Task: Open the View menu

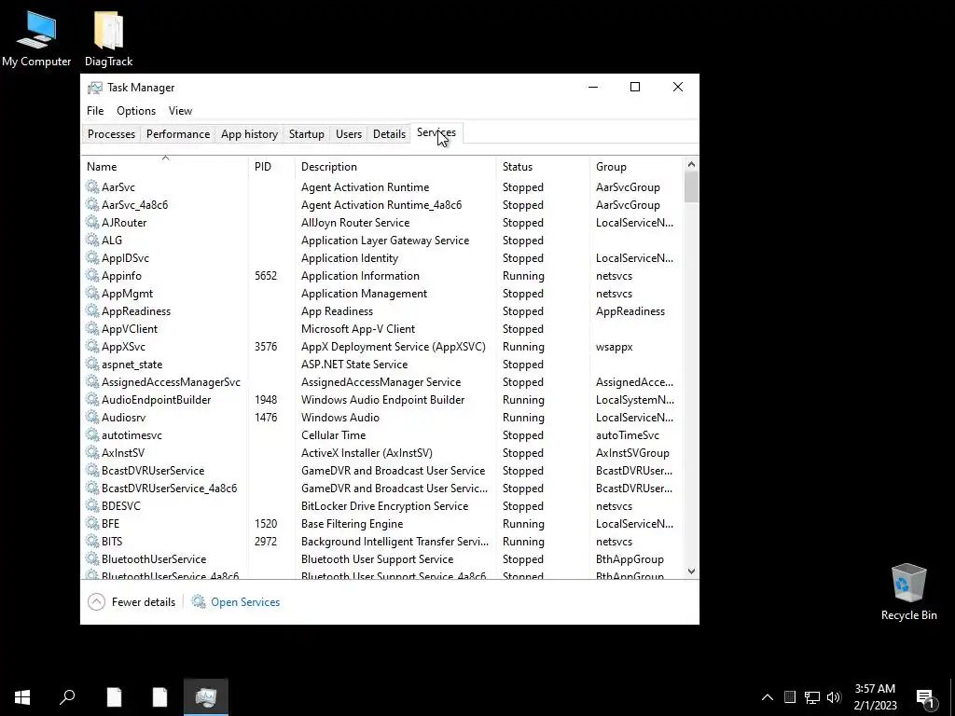Action: 180,111
